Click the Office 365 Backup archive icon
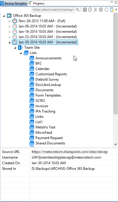Screen dimensions: 118x202 pyautogui.click(x=9, y=16)
